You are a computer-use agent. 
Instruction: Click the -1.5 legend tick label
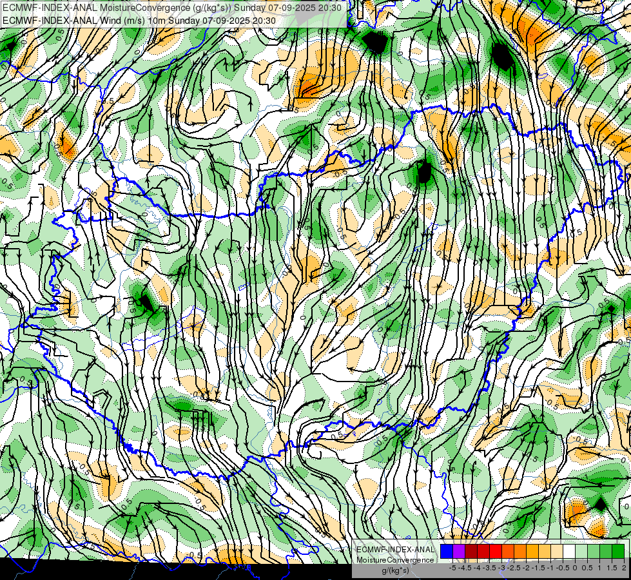click(538, 568)
